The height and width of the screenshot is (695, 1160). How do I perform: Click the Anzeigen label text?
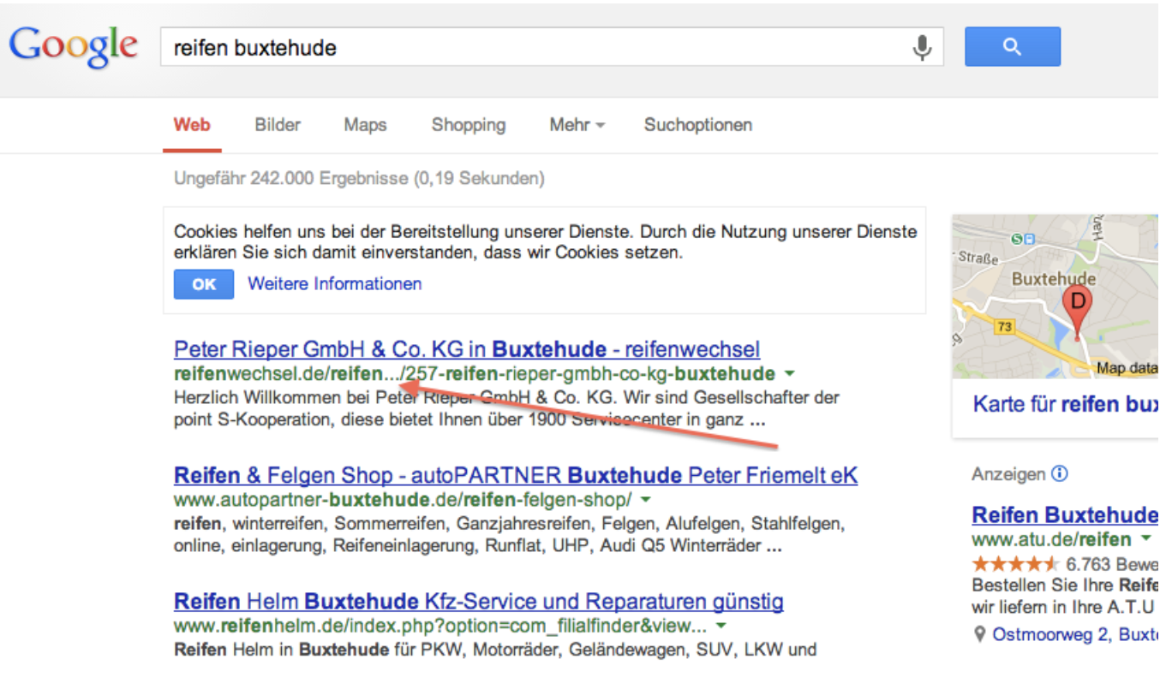coord(1008,474)
